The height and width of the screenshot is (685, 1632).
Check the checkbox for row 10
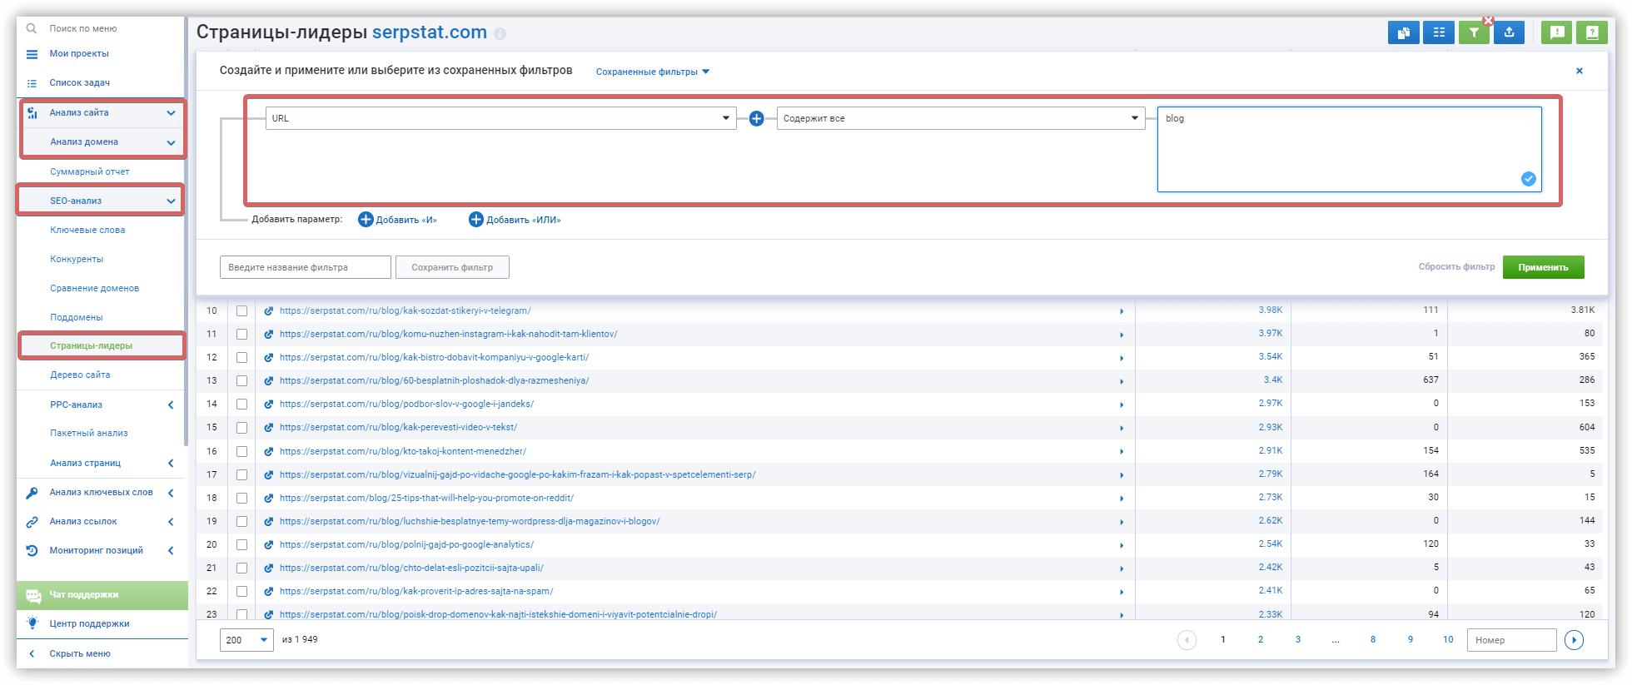(241, 311)
